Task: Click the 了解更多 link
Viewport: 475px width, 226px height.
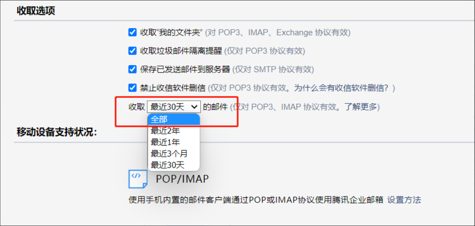Action: click(361, 106)
